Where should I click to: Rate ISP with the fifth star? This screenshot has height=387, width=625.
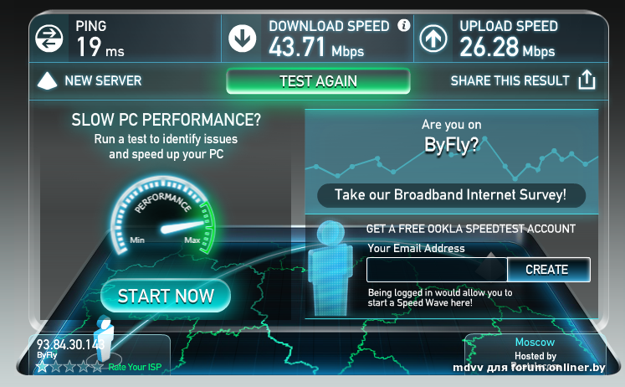click(x=97, y=366)
